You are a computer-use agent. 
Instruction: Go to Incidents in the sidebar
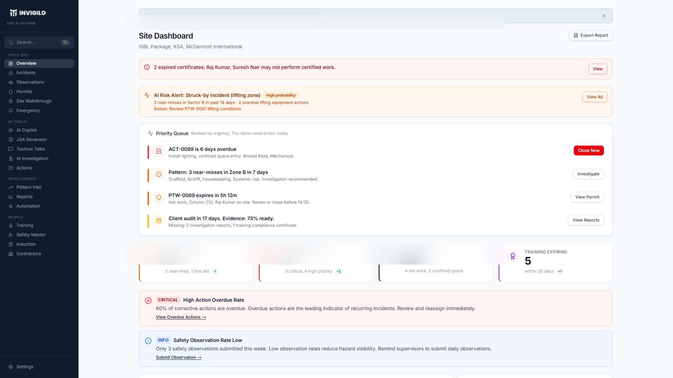pos(39,73)
